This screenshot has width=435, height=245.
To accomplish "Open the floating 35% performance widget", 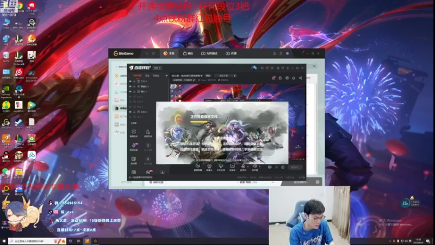I will coord(405,203).
